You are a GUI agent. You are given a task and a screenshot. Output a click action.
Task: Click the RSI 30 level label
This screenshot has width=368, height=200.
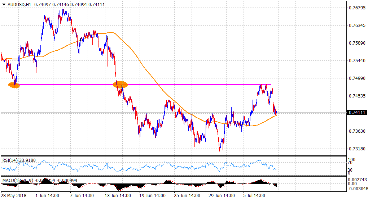350,170
